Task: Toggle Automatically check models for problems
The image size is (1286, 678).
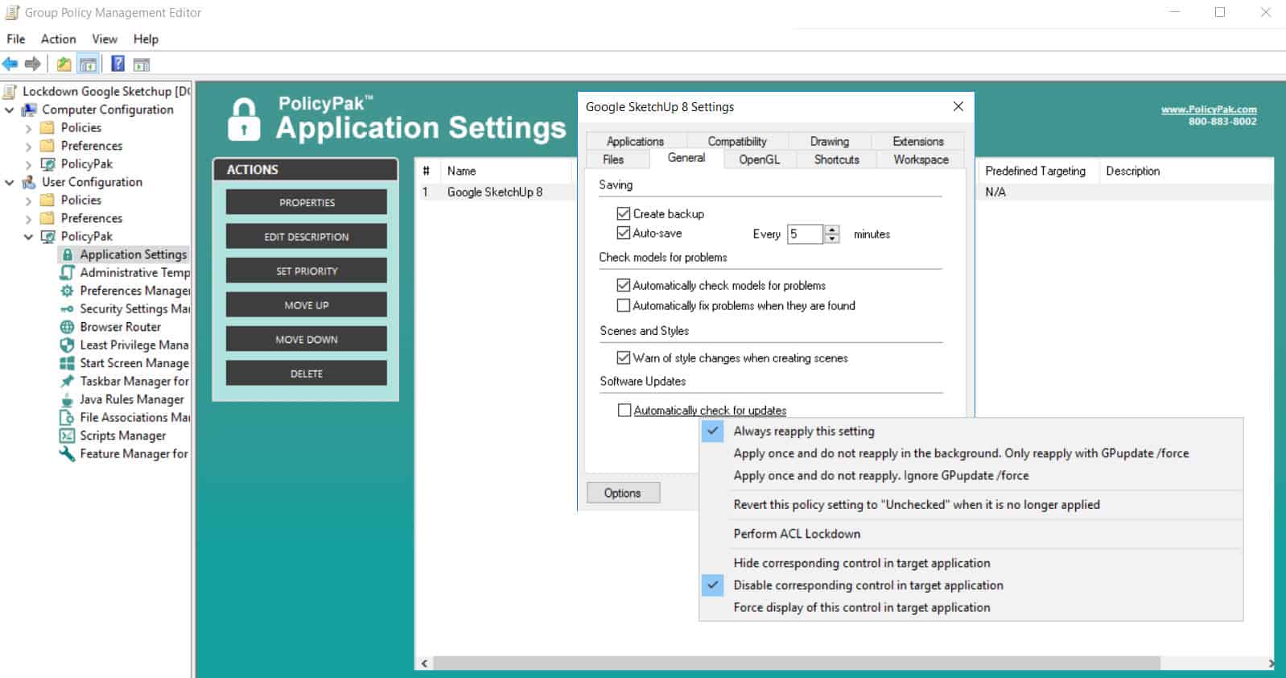Action: (623, 285)
